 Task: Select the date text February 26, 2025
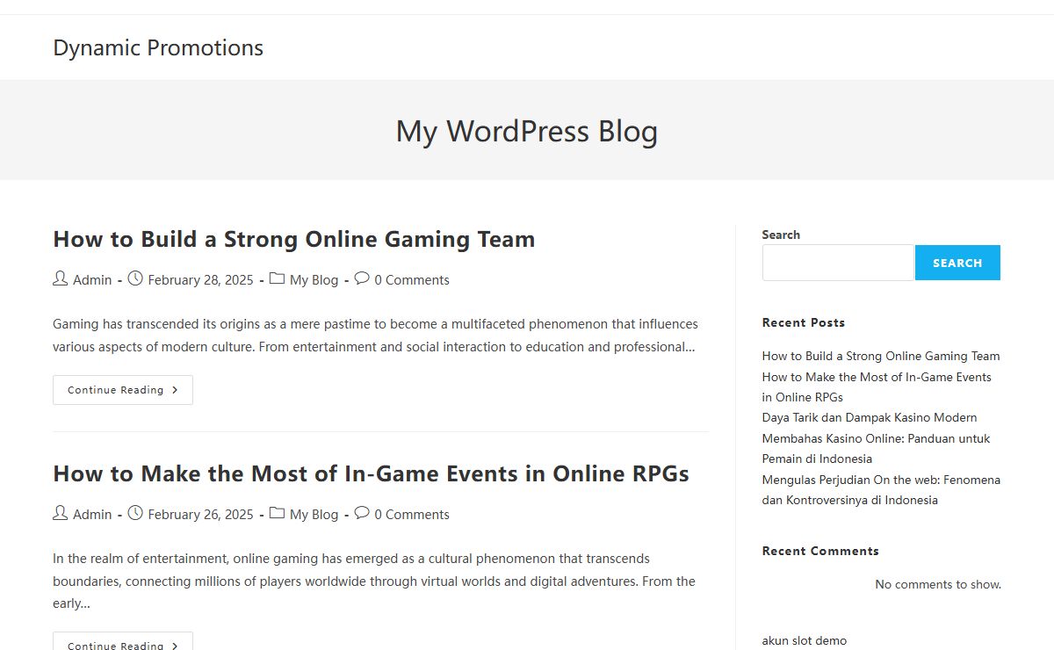[200, 515]
